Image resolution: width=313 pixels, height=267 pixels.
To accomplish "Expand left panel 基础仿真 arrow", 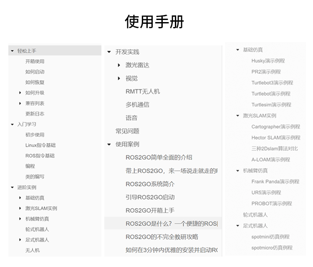I will (x=20, y=198).
